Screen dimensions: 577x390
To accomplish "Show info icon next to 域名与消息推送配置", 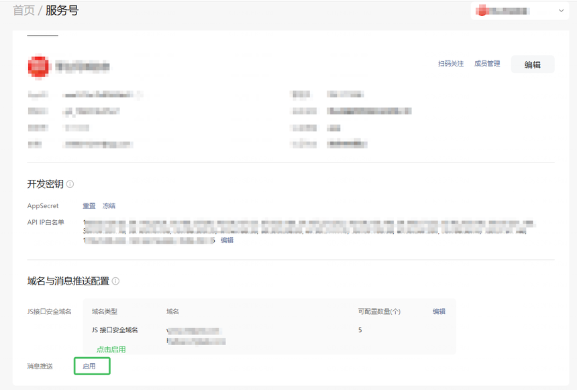I will 115,281.
